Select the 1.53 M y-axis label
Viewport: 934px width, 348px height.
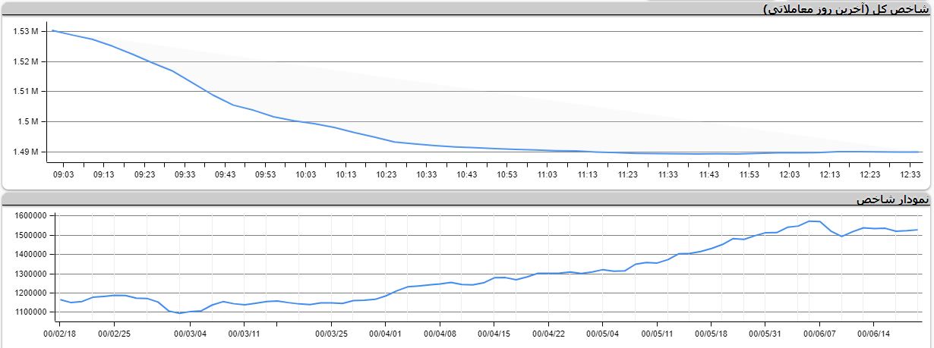tap(25, 31)
